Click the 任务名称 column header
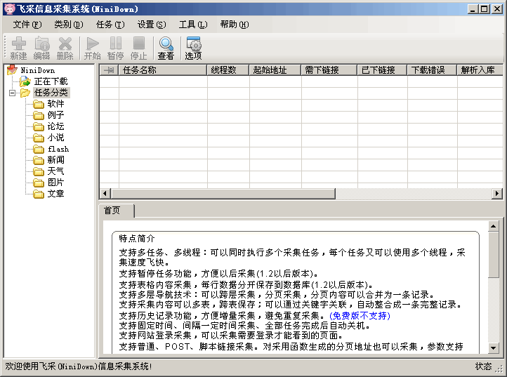 (163, 70)
